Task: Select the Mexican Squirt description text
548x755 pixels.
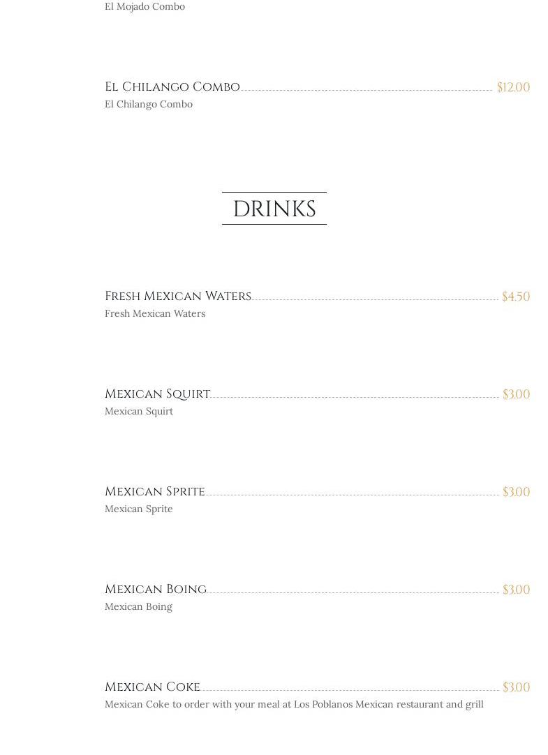Action: [138, 411]
